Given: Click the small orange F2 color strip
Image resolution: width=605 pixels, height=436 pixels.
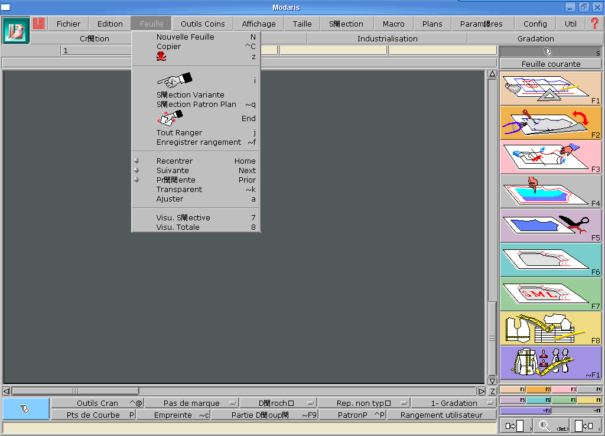Looking at the screenshot, I should [539, 390].
